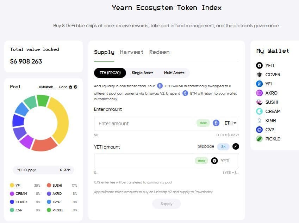The image size is (299, 223).
Task: Click the YETI token icon in My Wallet
Action: point(259,65)
